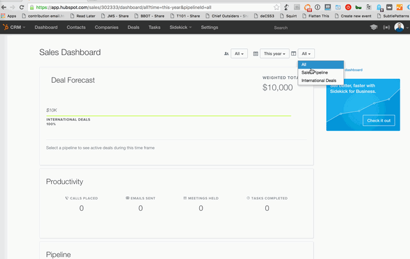
Task: Click the orange extension with the red 15 badge
Action: (x=307, y=8)
